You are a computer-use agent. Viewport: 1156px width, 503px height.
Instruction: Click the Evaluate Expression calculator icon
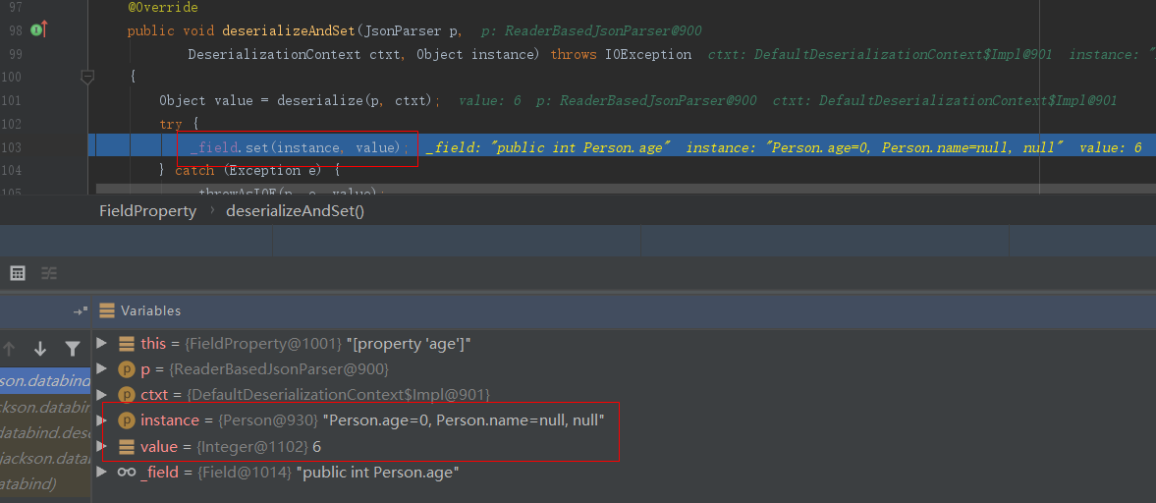[18, 273]
